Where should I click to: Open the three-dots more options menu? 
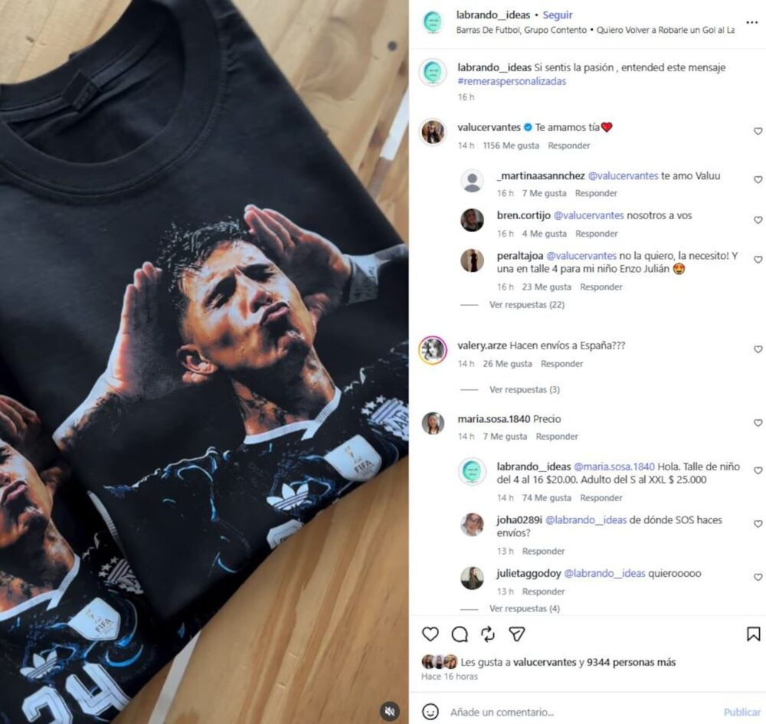(752, 22)
